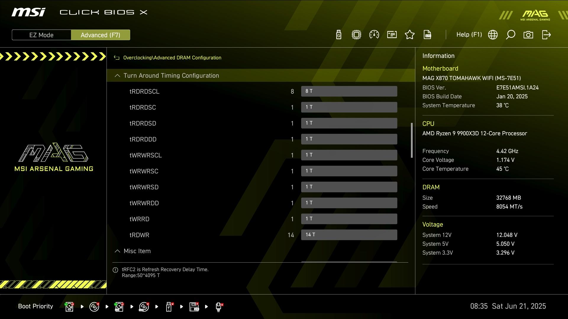
Task: Open the M-Flash USB update icon
Action: tap(339, 35)
